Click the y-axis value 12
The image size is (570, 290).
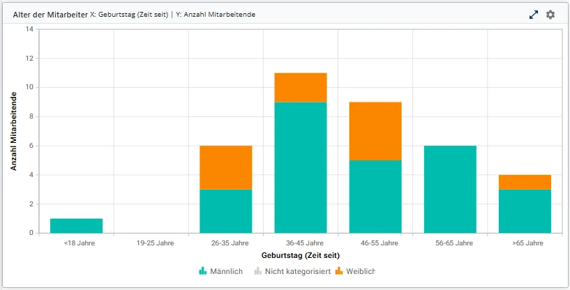29,58
